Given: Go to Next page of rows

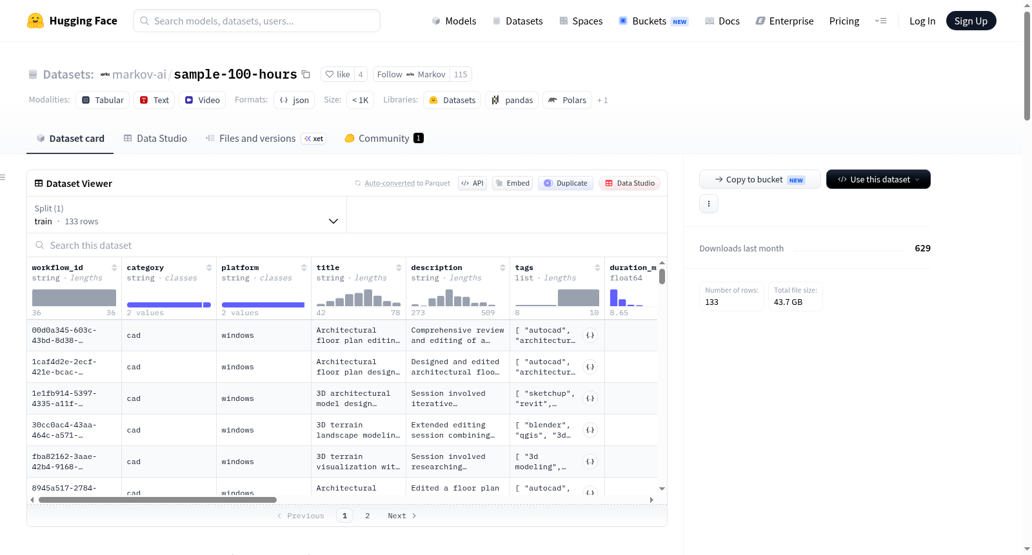Looking at the screenshot, I should point(402,516).
